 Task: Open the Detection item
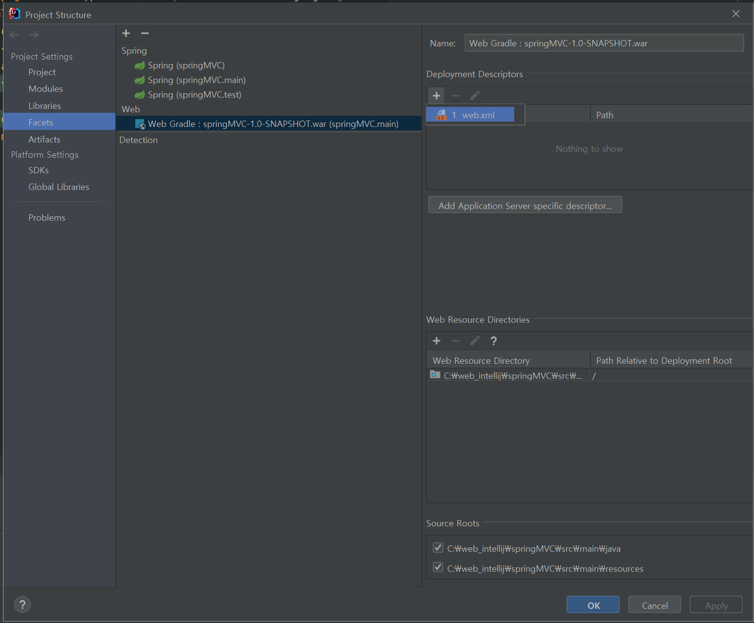tap(139, 140)
